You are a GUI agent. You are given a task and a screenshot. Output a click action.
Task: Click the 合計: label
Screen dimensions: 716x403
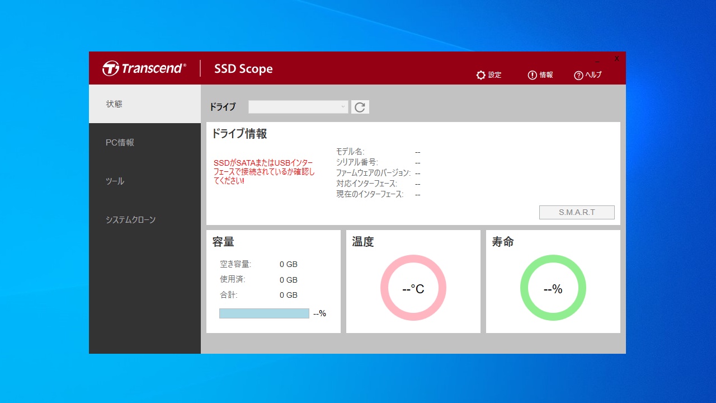click(x=229, y=295)
